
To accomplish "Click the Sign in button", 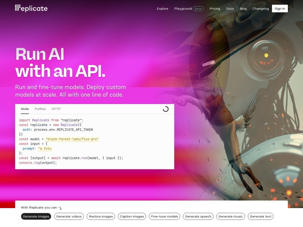I will tap(280, 9).
